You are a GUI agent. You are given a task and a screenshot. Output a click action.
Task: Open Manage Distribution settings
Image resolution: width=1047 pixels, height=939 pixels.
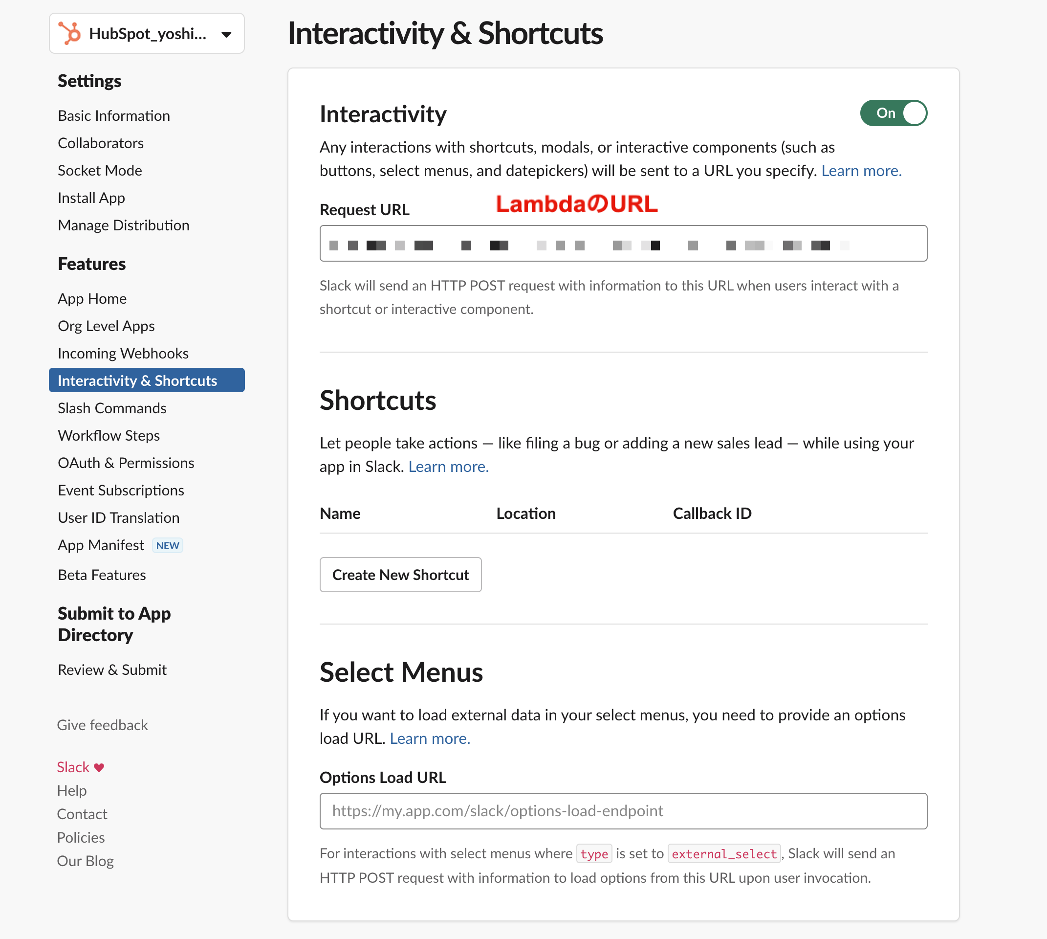tap(123, 225)
